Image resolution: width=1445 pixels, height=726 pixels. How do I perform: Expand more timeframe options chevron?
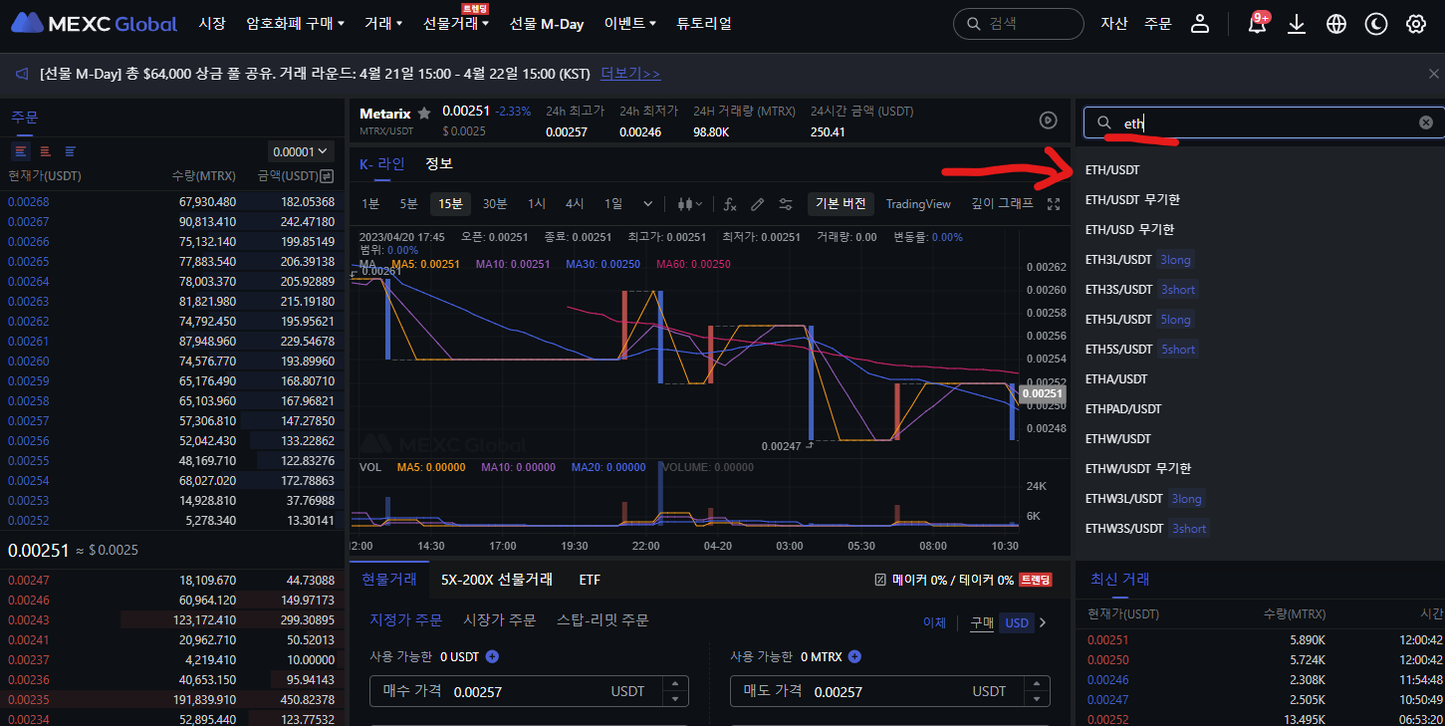(x=648, y=204)
